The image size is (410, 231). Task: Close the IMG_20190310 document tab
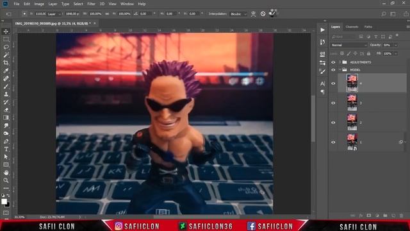point(95,24)
